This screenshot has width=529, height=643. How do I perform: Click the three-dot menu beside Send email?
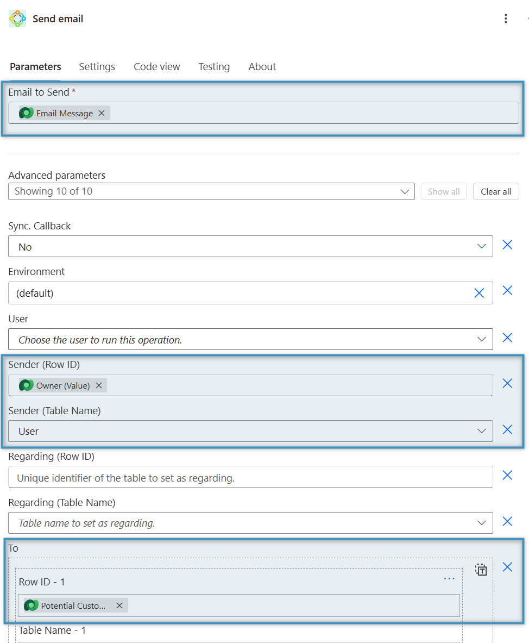[506, 19]
